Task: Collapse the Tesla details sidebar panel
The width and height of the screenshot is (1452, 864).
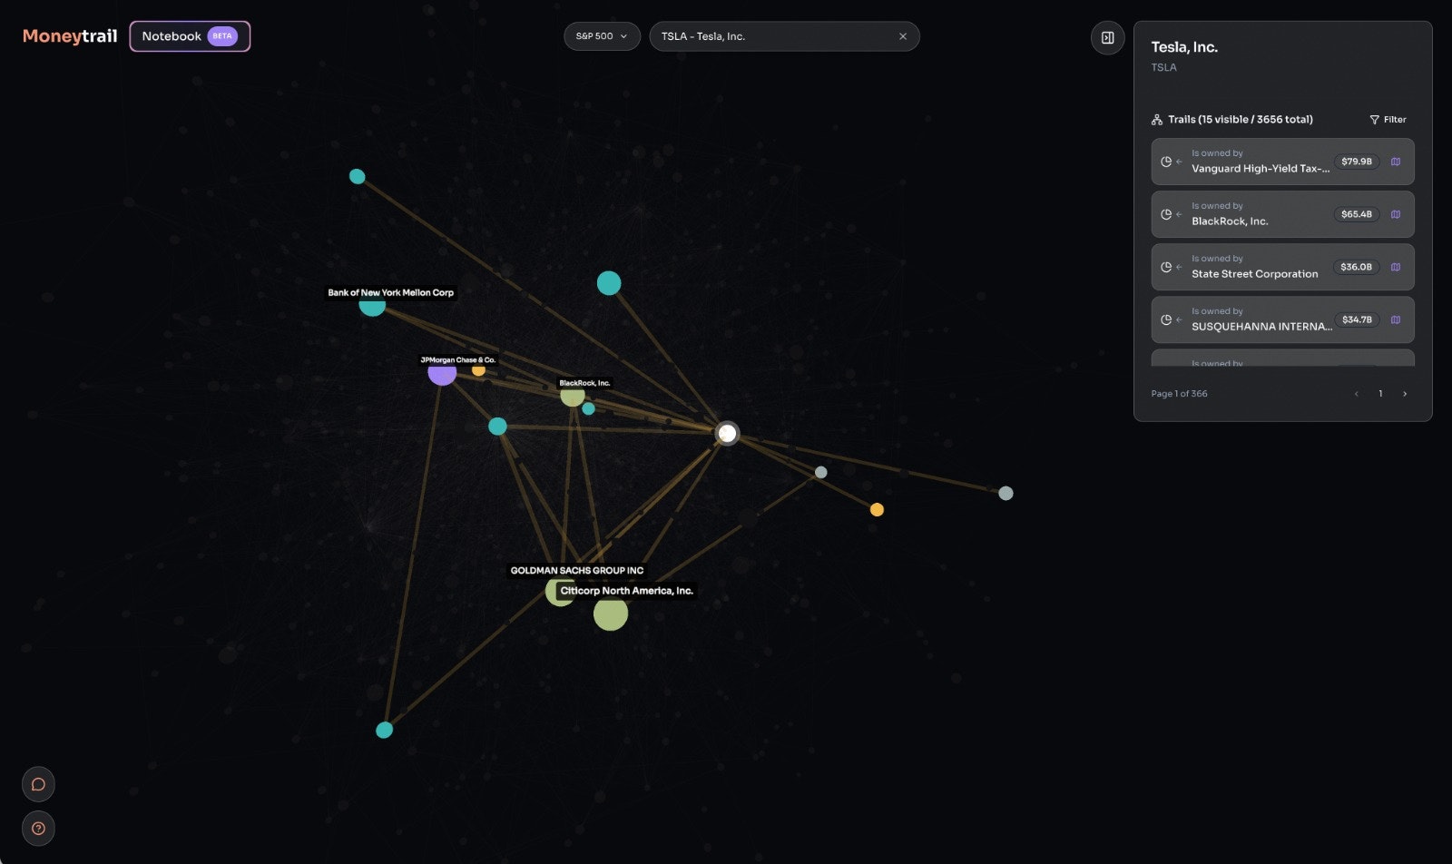Action: click(1107, 37)
